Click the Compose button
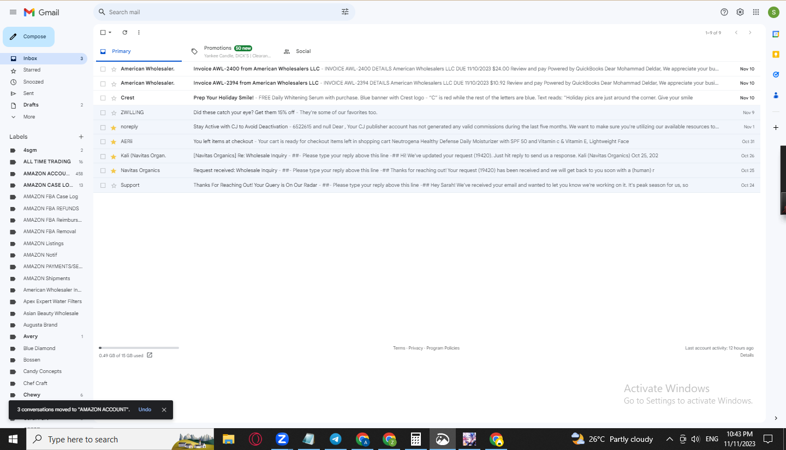The image size is (786, 450). (x=29, y=37)
